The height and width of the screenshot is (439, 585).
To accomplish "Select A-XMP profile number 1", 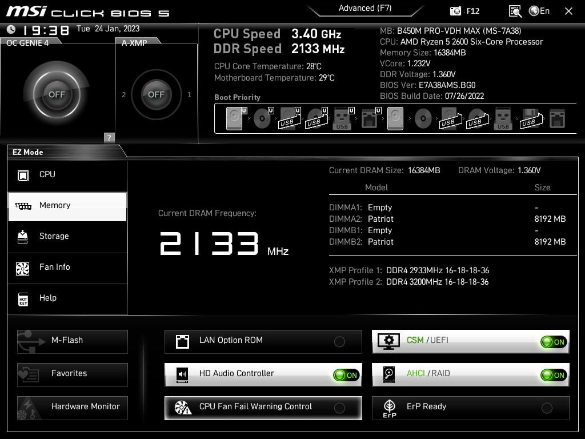I will (x=189, y=95).
